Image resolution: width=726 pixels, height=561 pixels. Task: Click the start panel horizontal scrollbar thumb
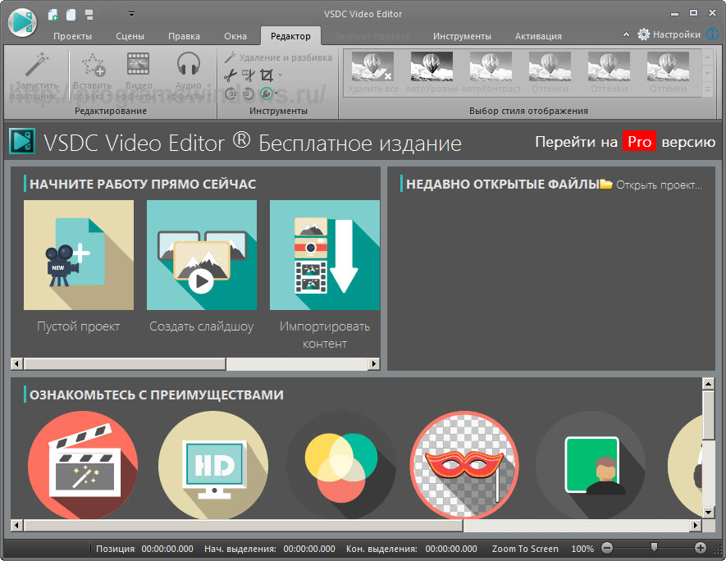point(125,364)
